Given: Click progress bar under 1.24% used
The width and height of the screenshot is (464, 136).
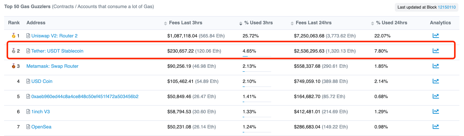Looking at the screenshot, I should click(257, 132).
